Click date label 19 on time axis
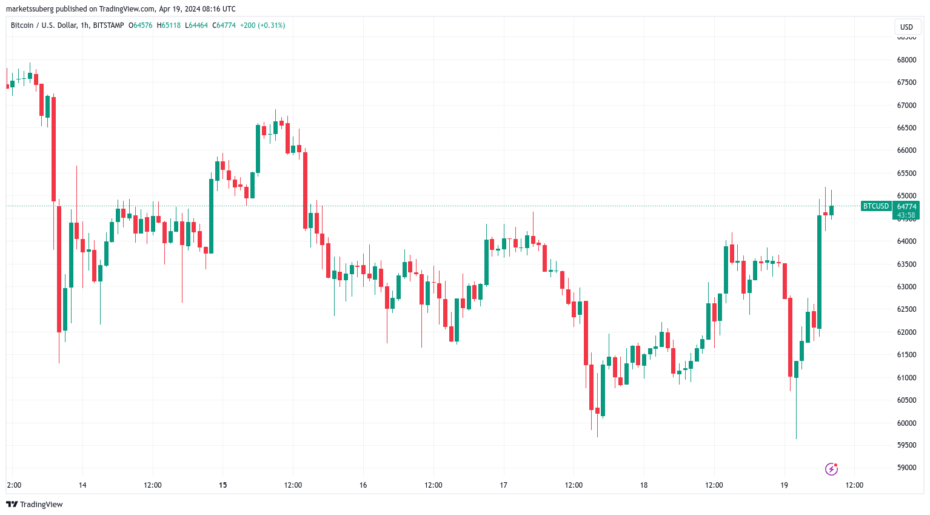Image resolution: width=930 pixels, height=515 pixels. 784,485
